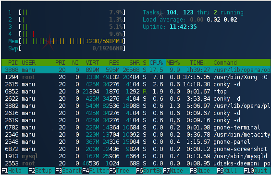Click F7 Nice - to lower niceness
The height and width of the screenshot is (175, 271).
(x=176, y=171)
